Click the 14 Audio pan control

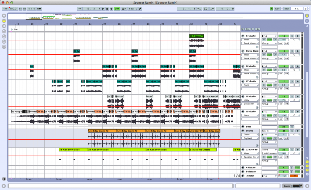point(295,40)
